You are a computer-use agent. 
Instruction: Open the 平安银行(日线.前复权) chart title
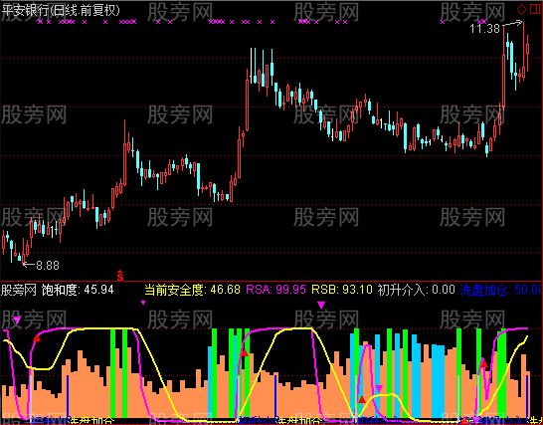point(61,10)
